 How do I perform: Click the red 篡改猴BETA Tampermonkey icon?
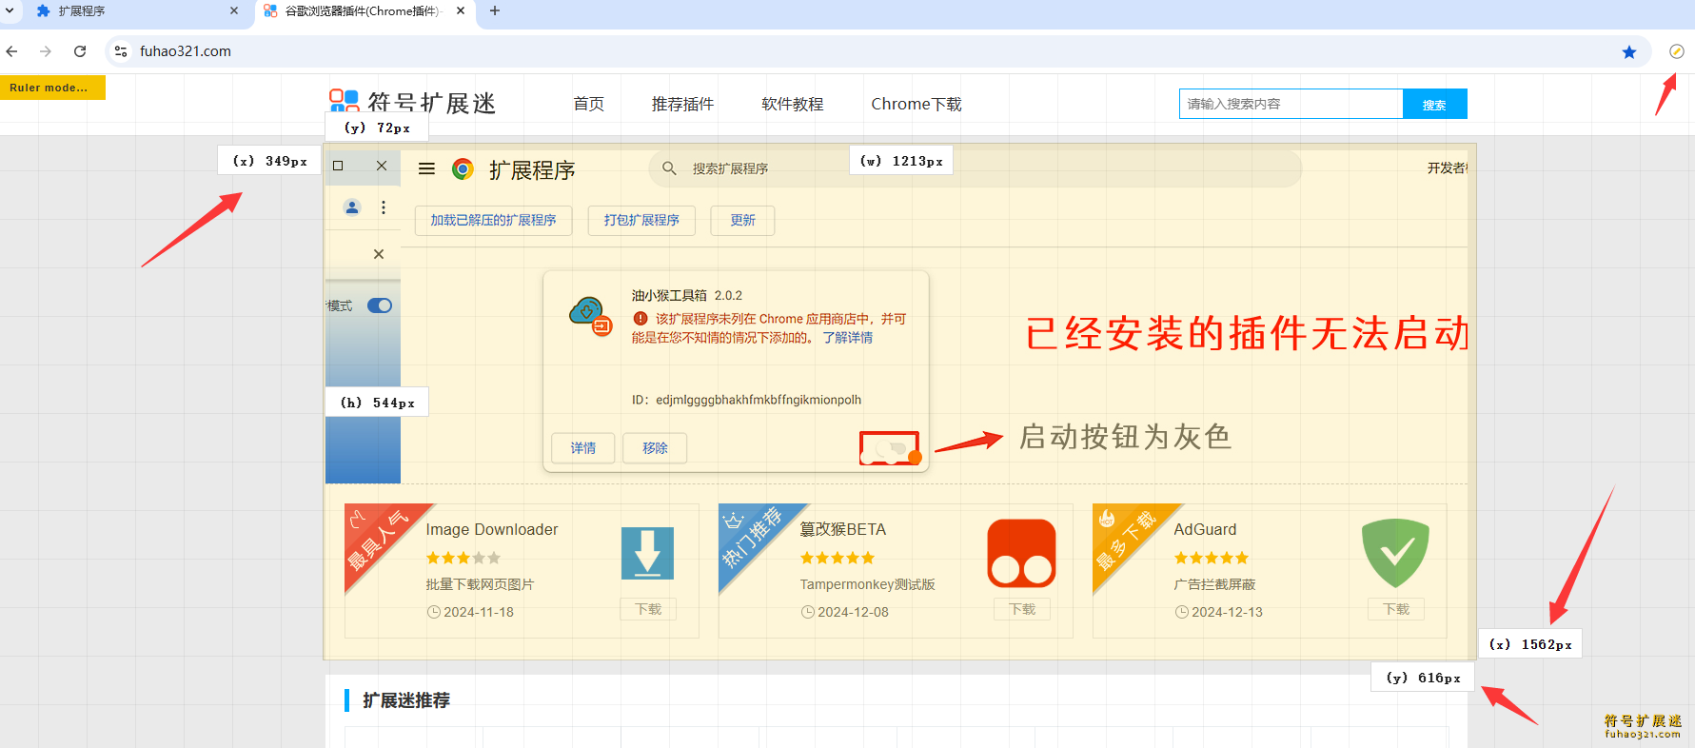(x=1021, y=553)
